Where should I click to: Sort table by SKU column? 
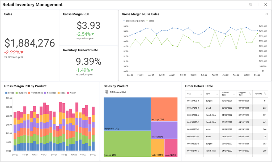point(201,94)
